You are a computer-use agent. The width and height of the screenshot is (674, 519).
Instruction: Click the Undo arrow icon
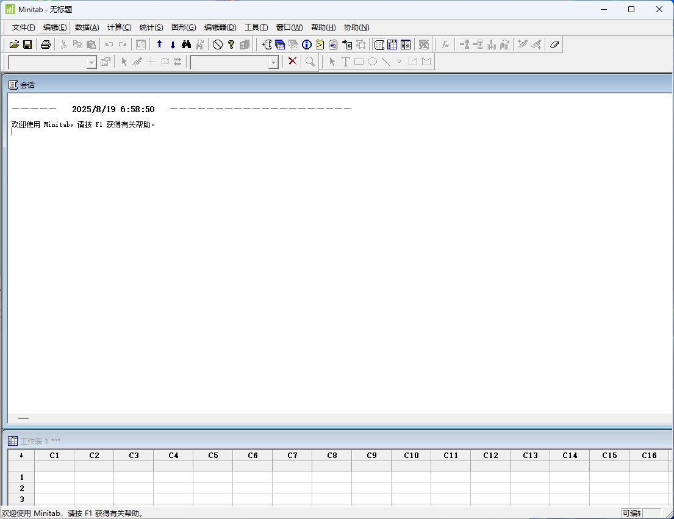[109, 45]
